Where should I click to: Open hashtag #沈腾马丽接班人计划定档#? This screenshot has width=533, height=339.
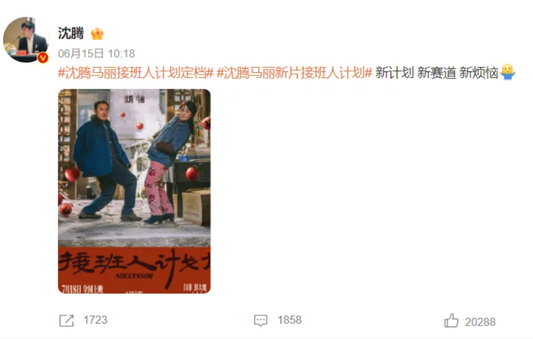coord(135,73)
